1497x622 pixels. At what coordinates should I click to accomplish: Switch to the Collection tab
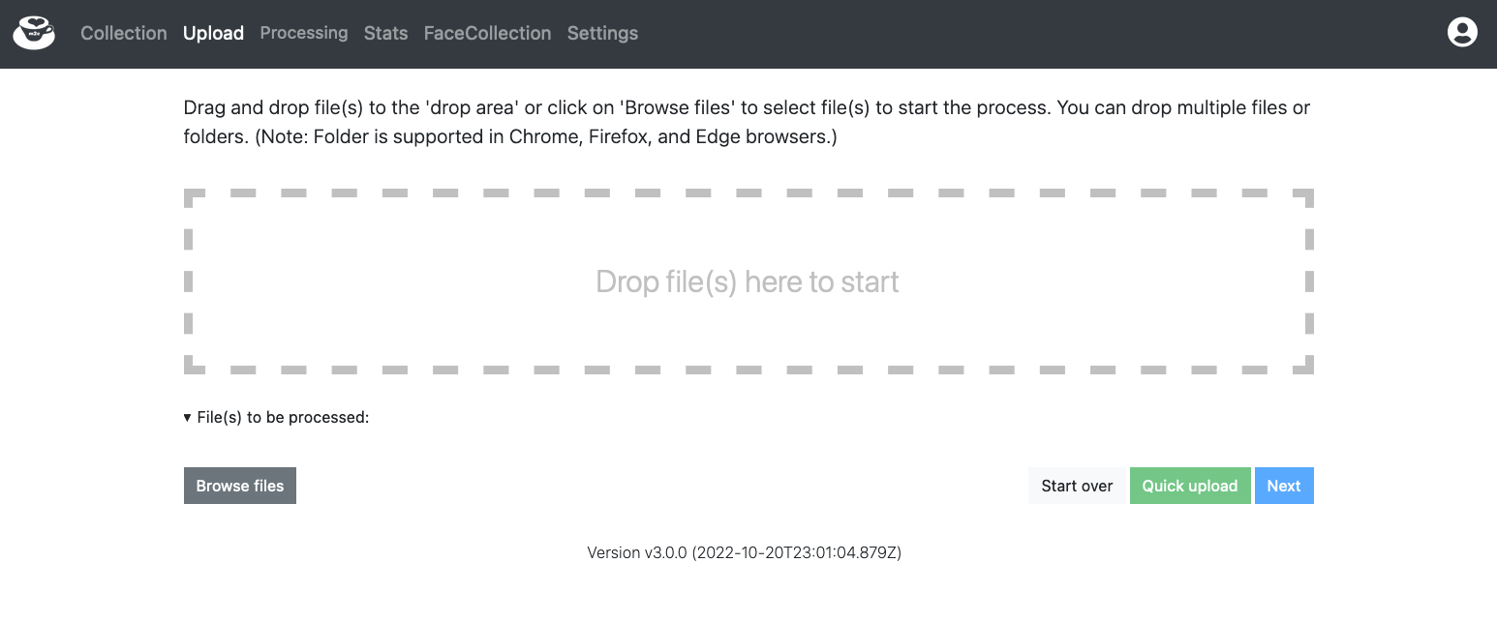click(123, 33)
